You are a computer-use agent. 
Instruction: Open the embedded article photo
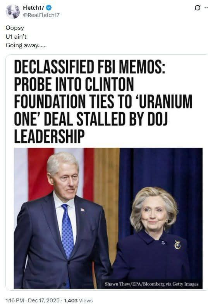click(x=108, y=218)
